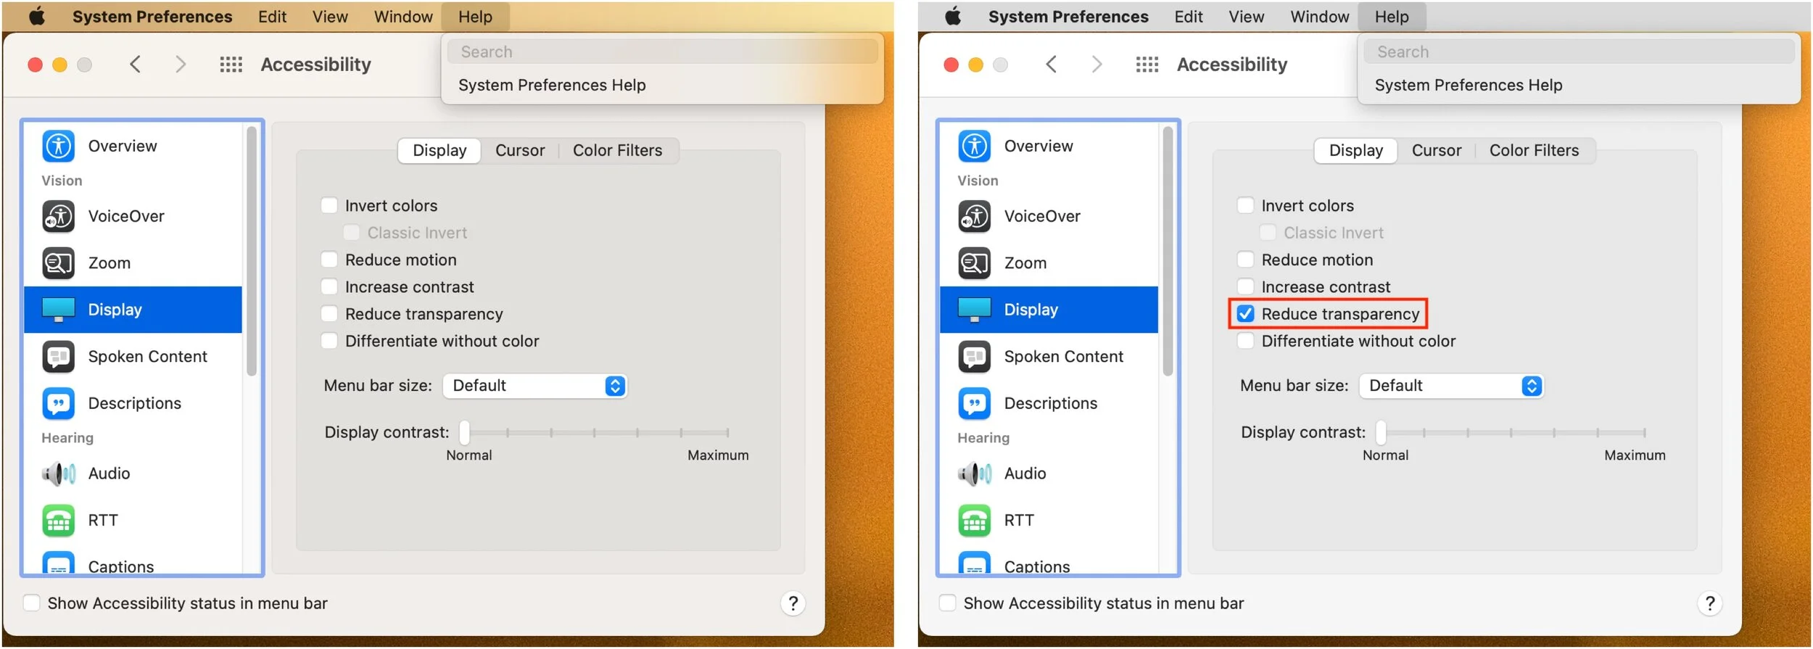
Task: Check Increase contrast in left window
Action: pyautogui.click(x=329, y=287)
